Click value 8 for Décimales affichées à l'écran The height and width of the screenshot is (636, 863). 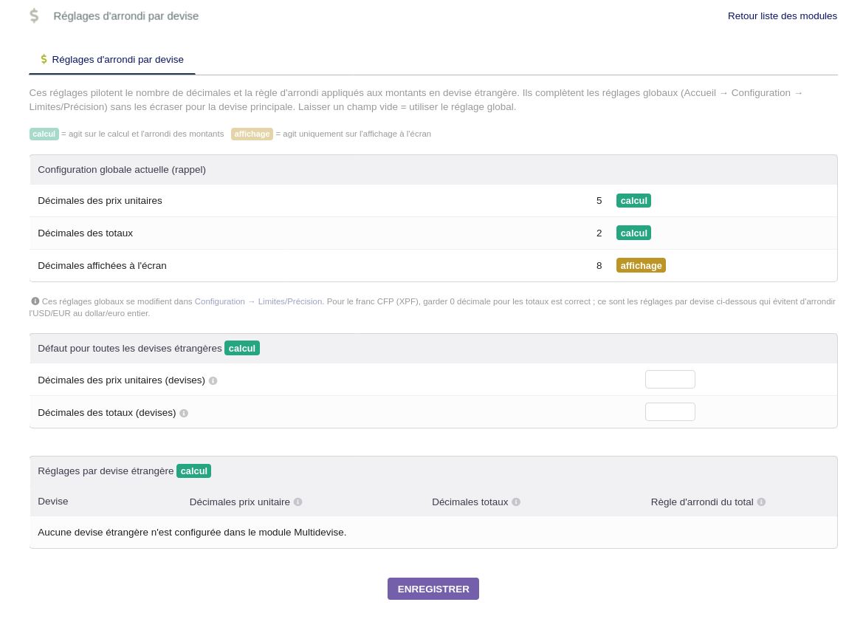tap(599, 265)
